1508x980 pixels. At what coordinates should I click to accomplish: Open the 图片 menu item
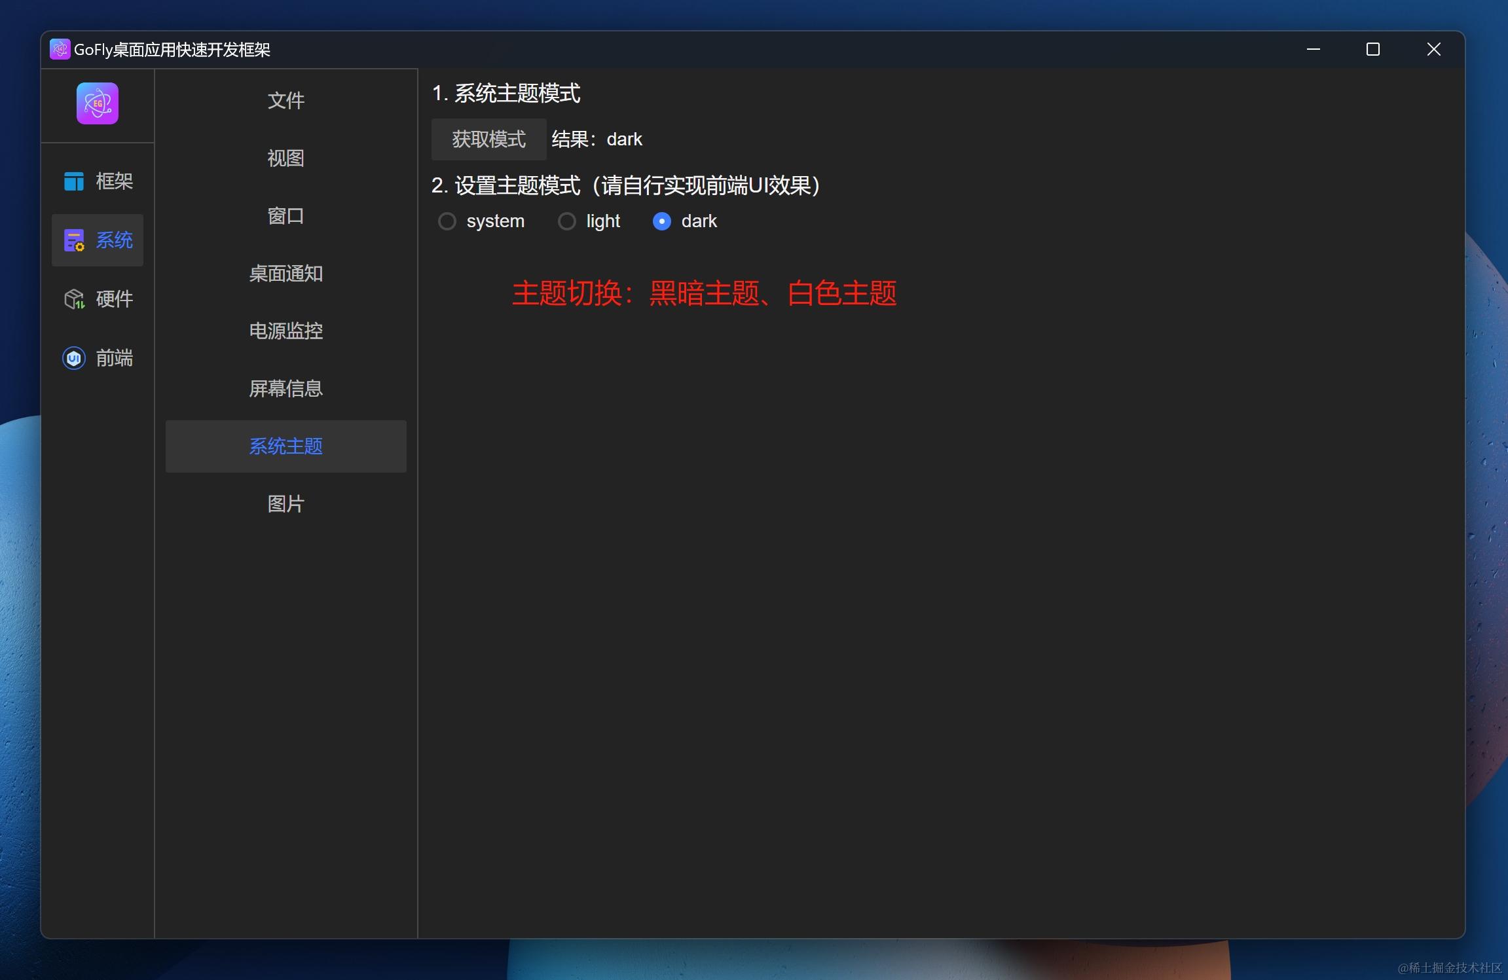tap(286, 504)
